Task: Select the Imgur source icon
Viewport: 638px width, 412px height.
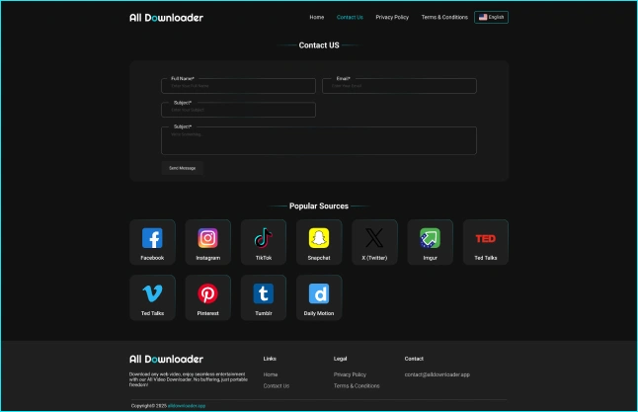Action: 430,239
